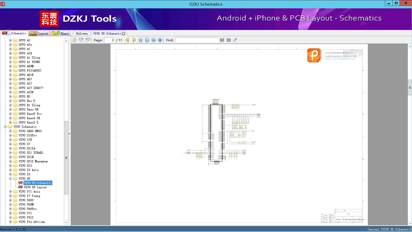Image resolution: width=412 pixels, height=232 pixels.
Task: Select the OPPO A3s tree item
Action: (25, 45)
